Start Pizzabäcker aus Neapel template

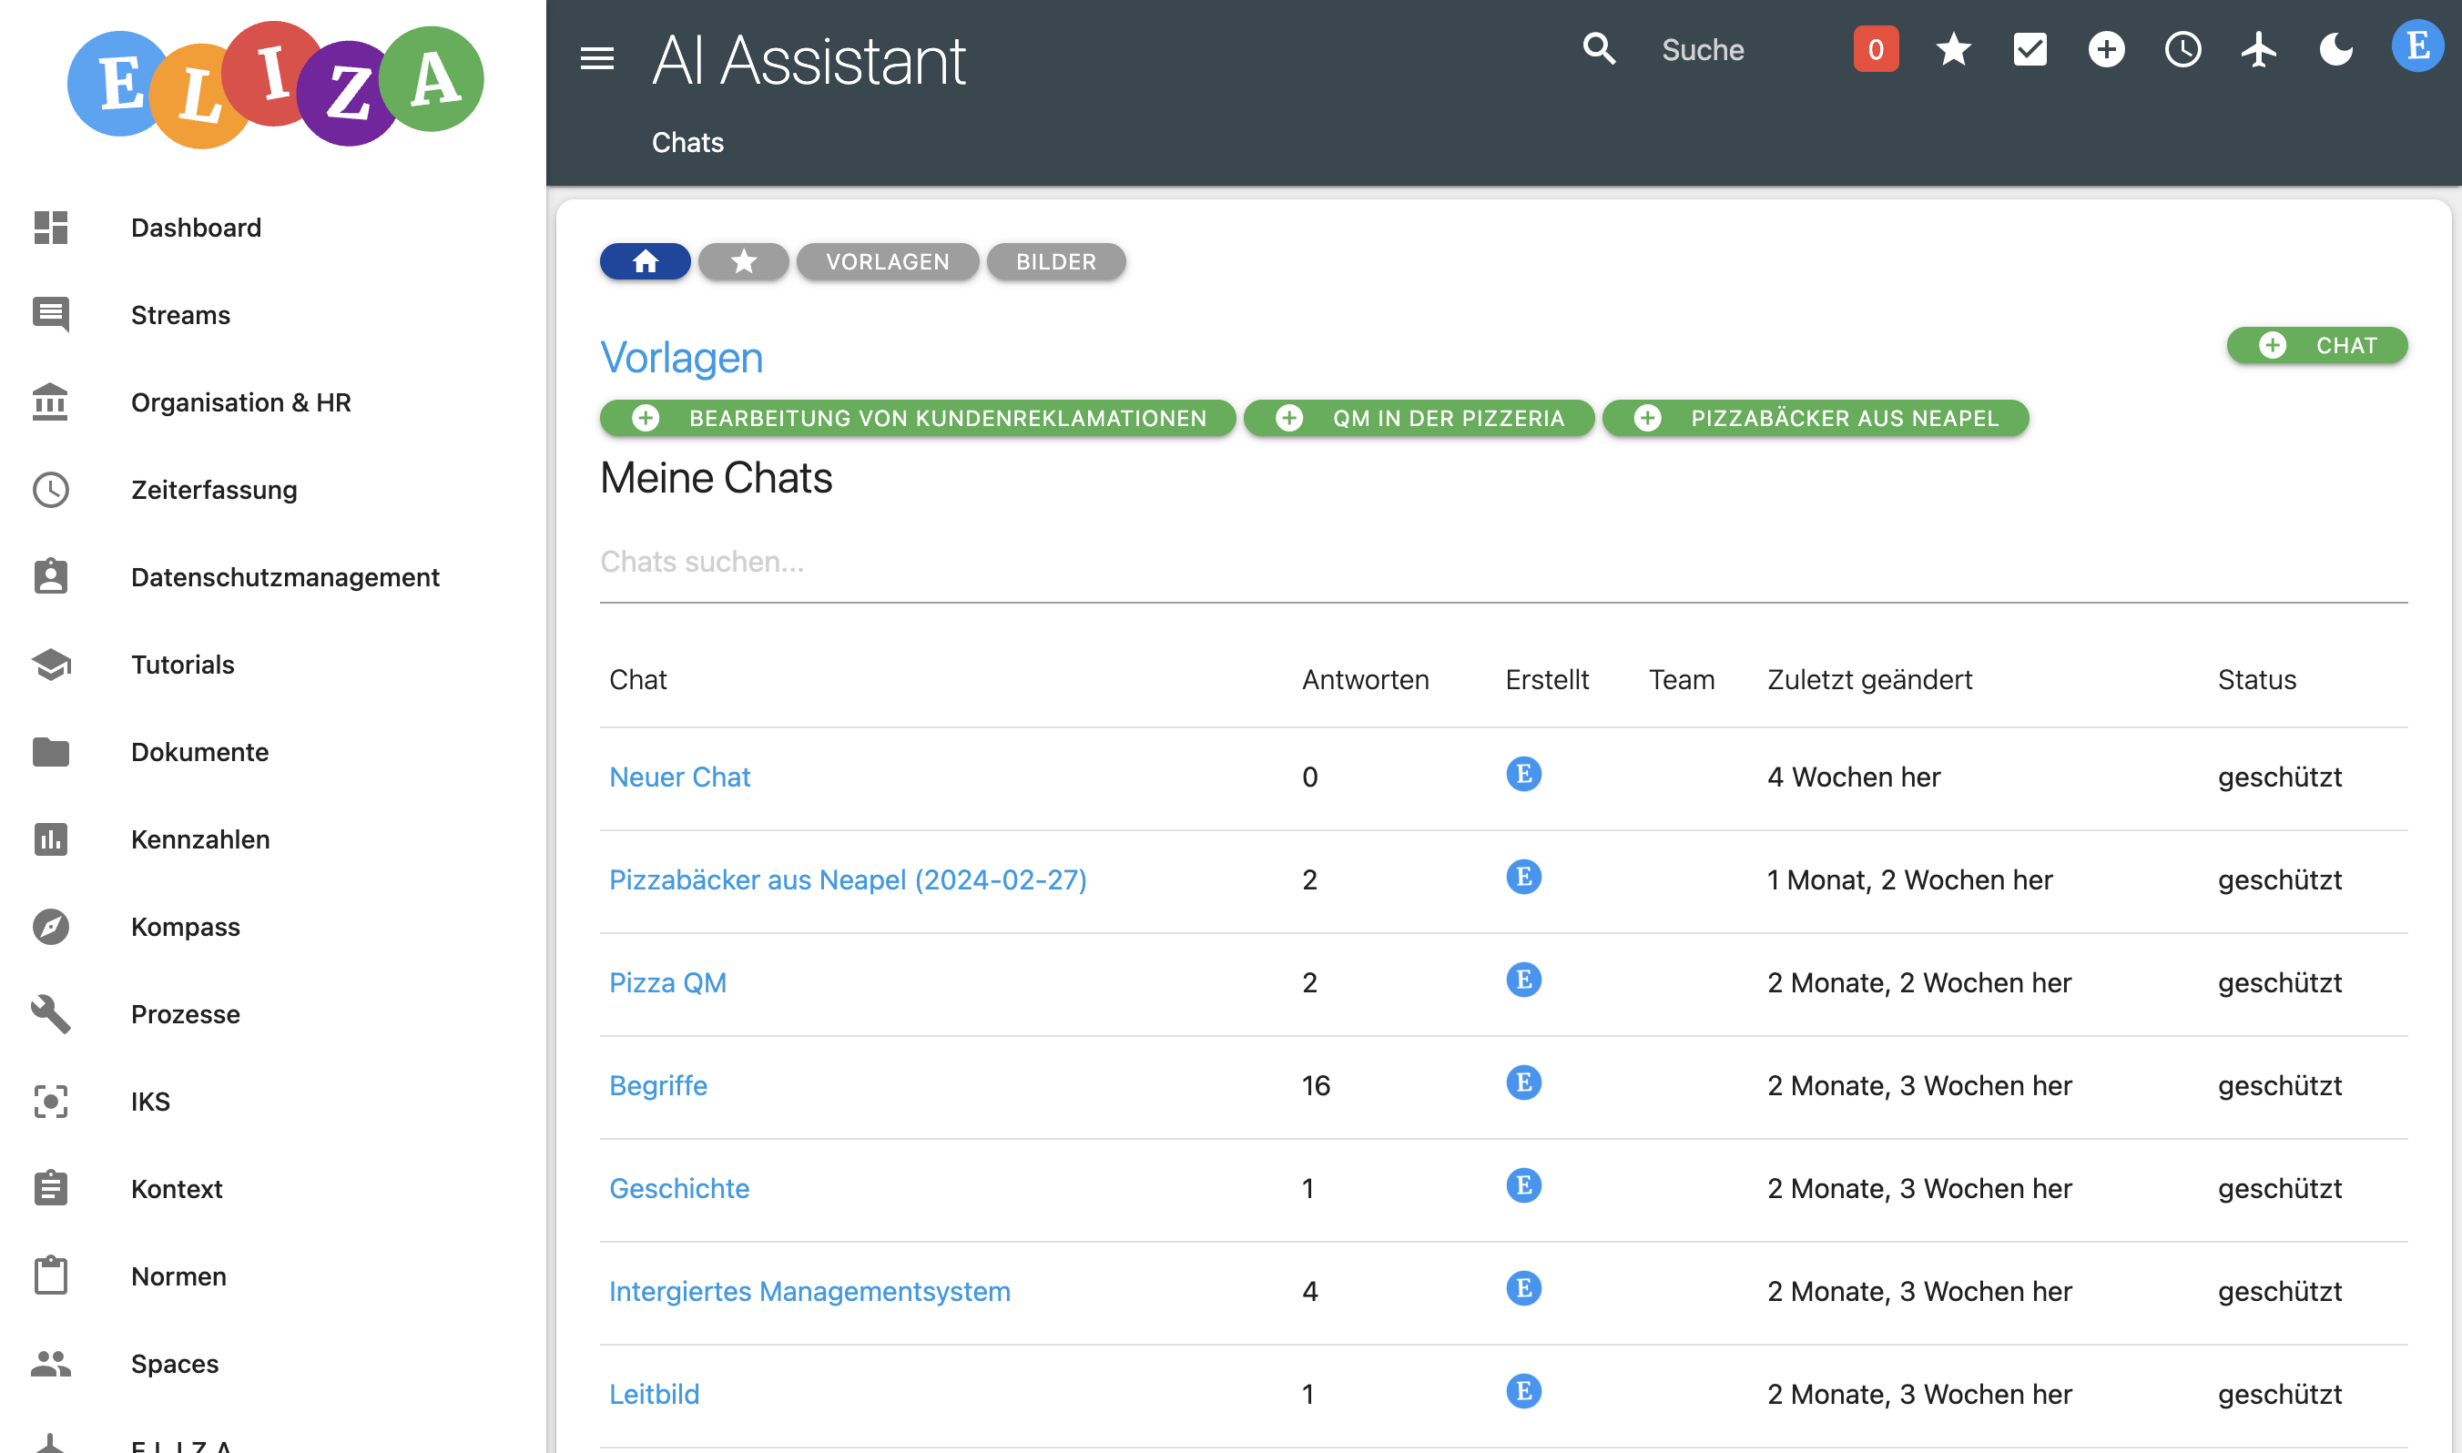pos(1815,418)
